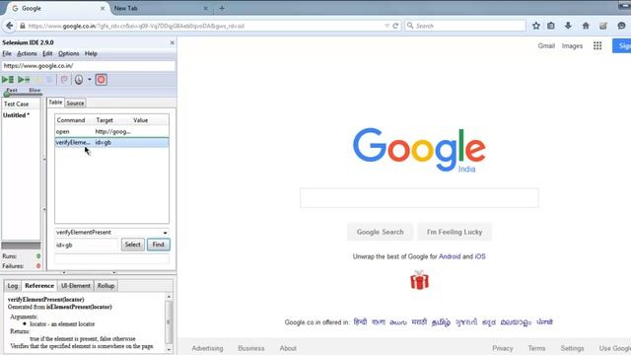Click the Command column header

71,120
